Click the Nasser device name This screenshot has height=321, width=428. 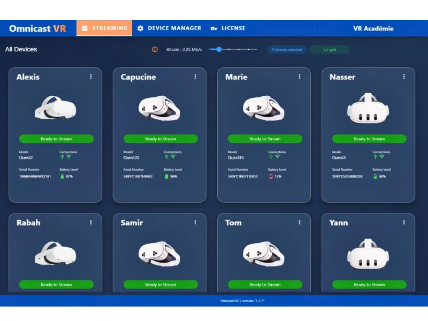[x=342, y=77]
